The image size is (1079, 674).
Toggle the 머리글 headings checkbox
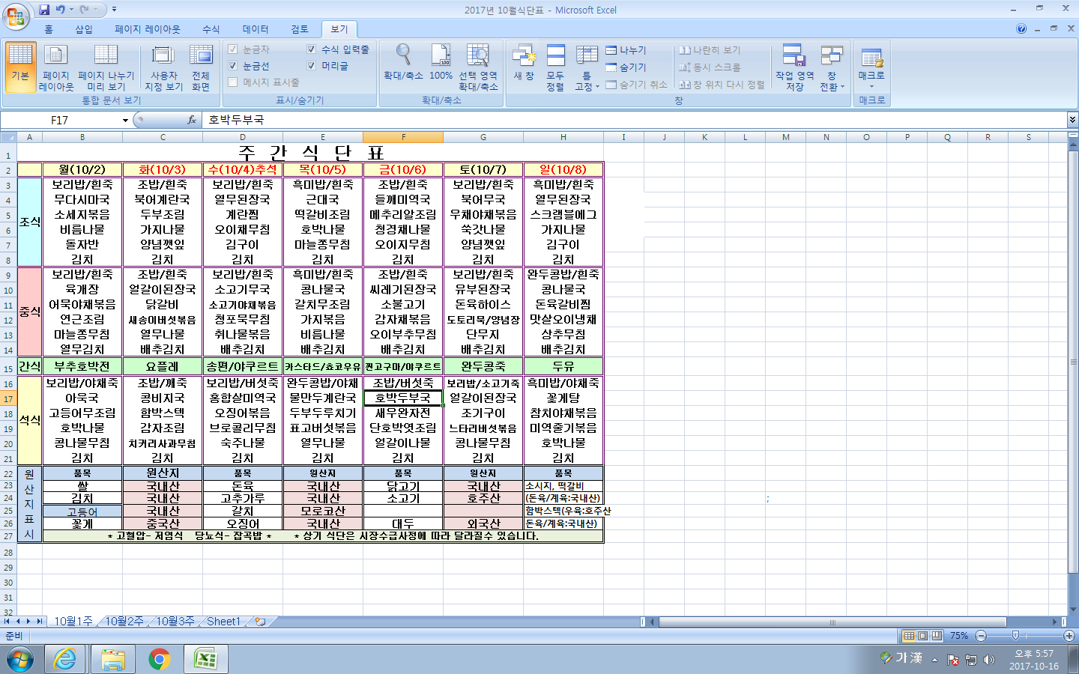tap(311, 66)
